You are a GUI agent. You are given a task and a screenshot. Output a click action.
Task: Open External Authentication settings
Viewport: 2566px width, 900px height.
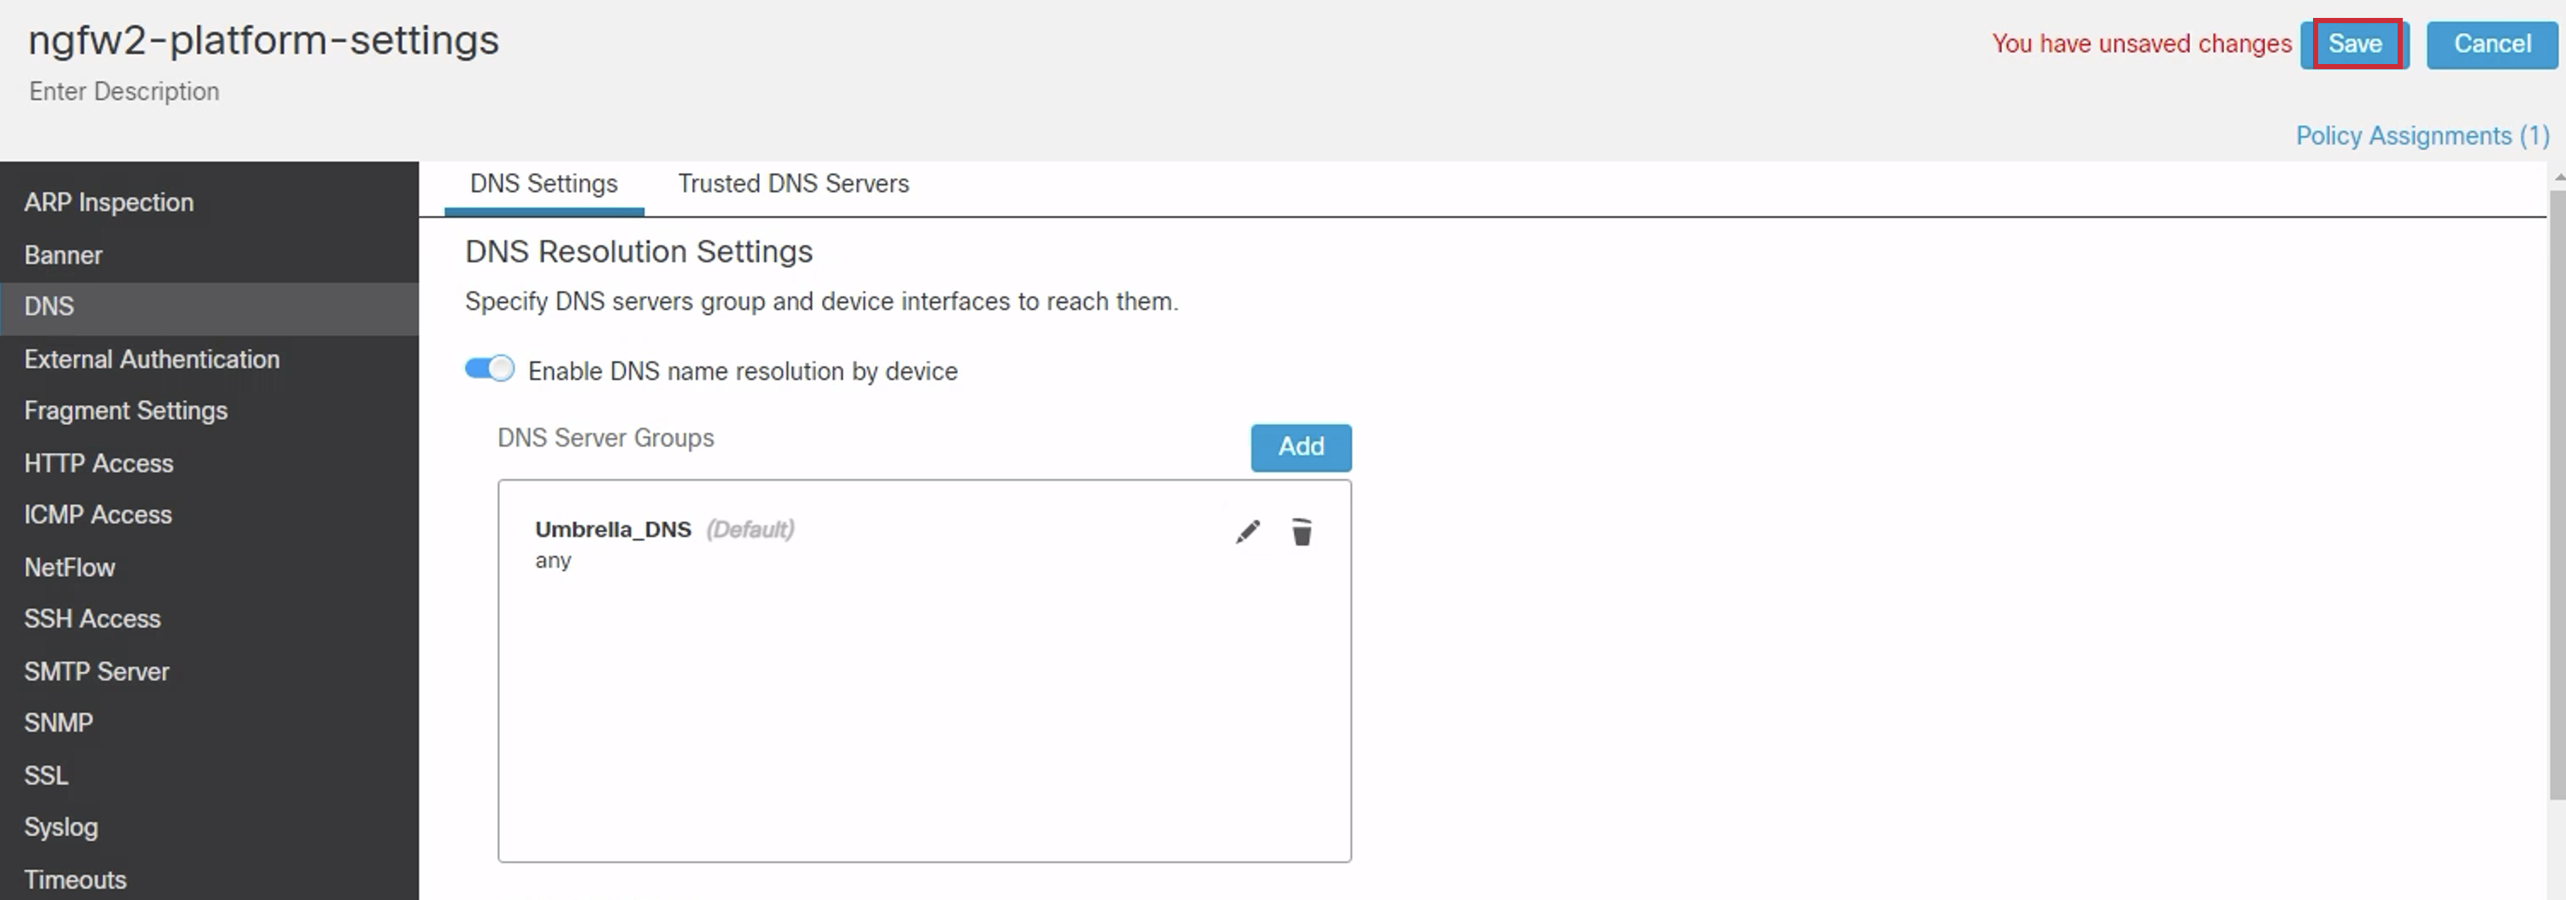[x=209, y=359]
